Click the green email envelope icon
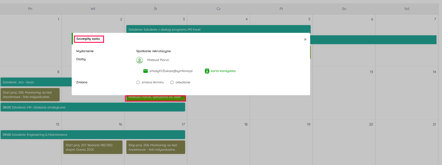The height and width of the screenshot is (165, 442). [x=145, y=71]
